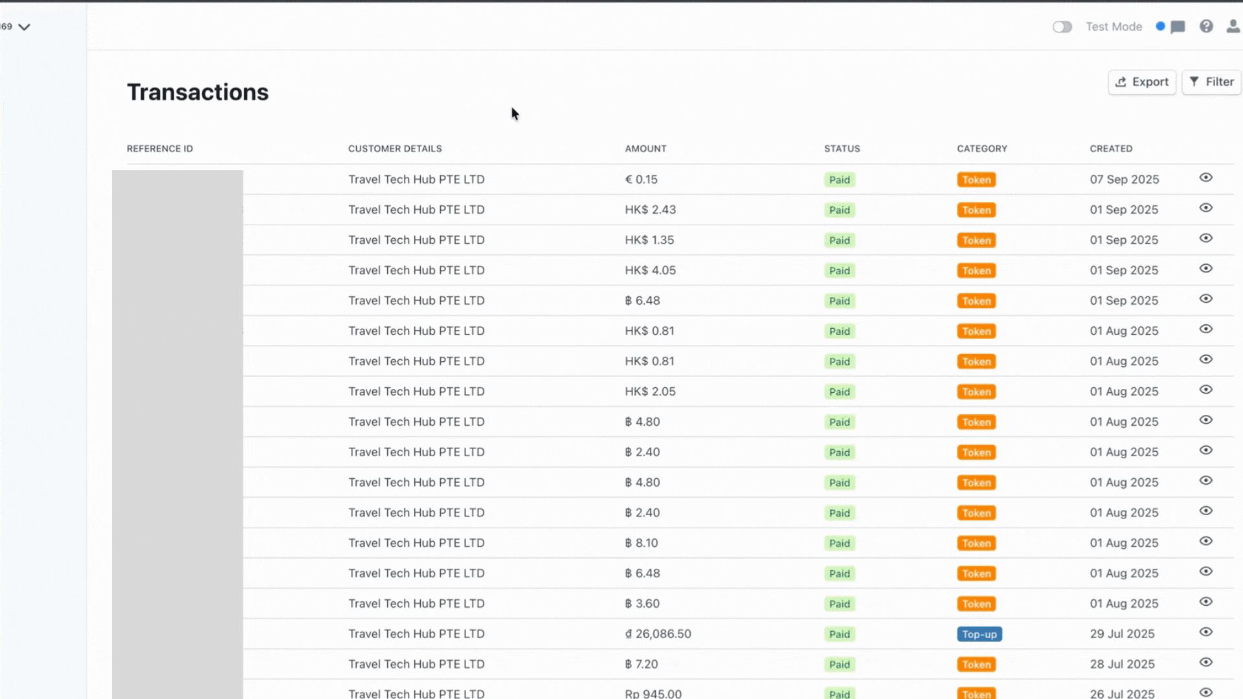Screen dimensions: 1243x699
Task: Click the help question mark icon
Action: pos(1205,27)
